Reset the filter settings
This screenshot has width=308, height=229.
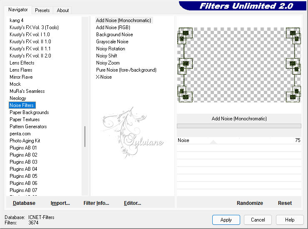(285, 203)
